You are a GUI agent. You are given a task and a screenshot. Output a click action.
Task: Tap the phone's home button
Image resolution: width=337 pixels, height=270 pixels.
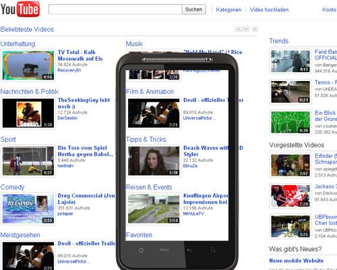[x=142, y=250]
